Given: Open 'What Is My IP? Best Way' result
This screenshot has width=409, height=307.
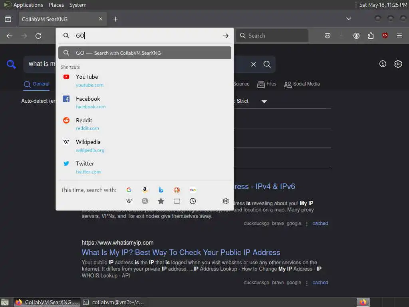Looking at the screenshot, I should pyautogui.click(x=181, y=253).
